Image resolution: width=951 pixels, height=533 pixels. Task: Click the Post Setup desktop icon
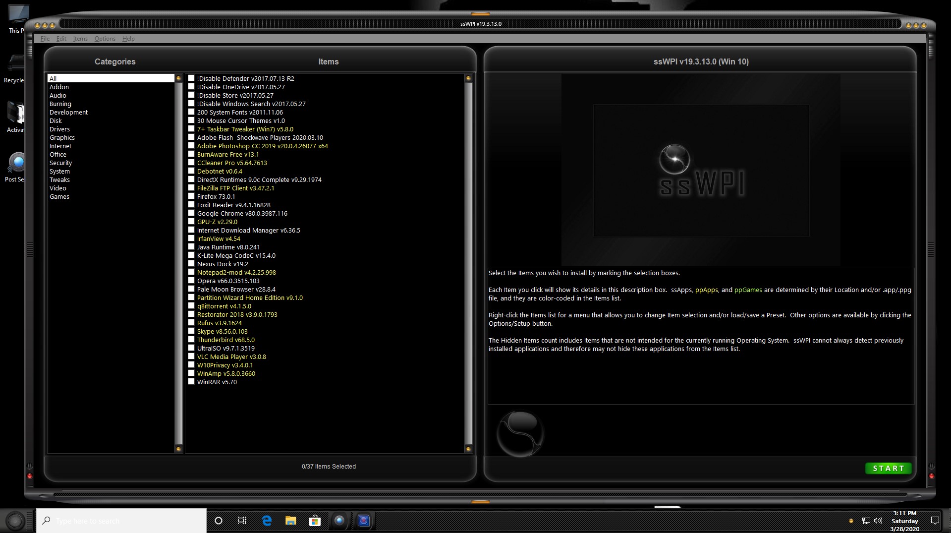point(15,167)
